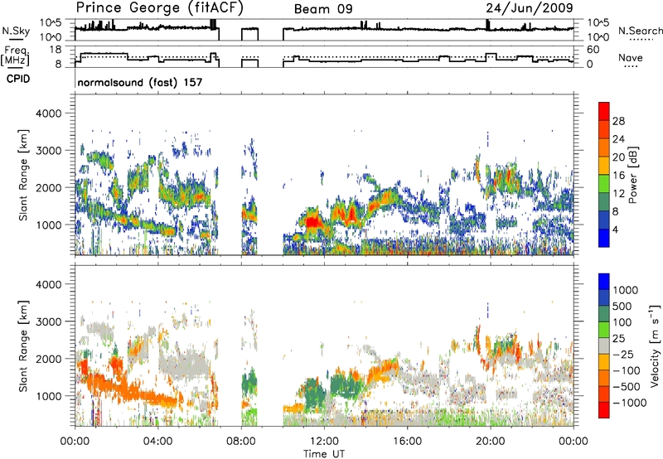Click the "-1000" label on Velocity colorbar
Image resolution: width=663 pixels, height=459 pixels.
click(x=629, y=403)
